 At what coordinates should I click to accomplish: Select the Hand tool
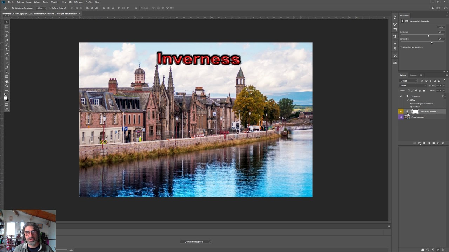(x=7, y=81)
